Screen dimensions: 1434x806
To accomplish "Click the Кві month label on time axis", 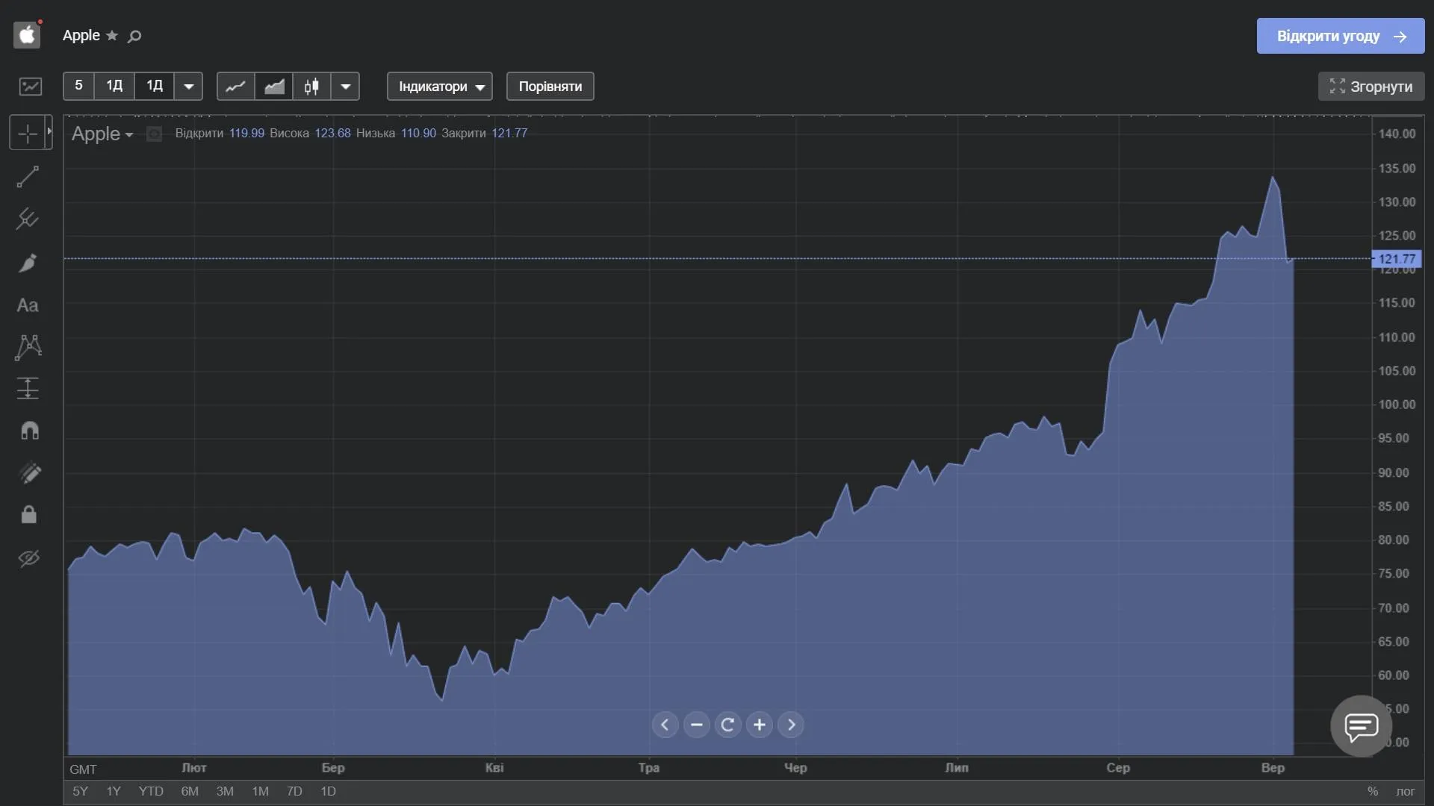I will 494,767.
